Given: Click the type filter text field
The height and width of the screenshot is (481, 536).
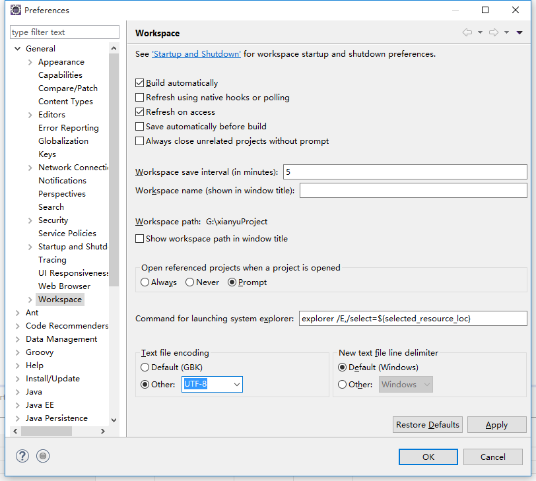Looking at the screenshot, I should tap(65, 32).
